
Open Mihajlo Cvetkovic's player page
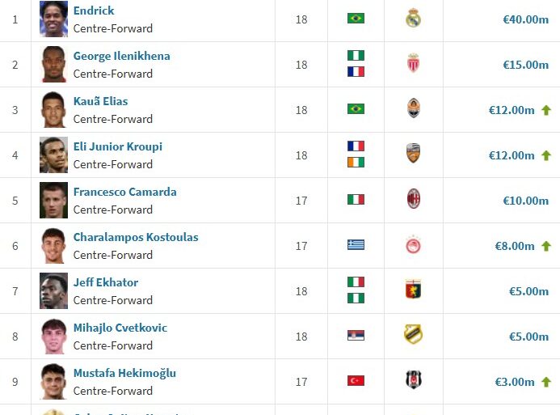coord(120,328)
